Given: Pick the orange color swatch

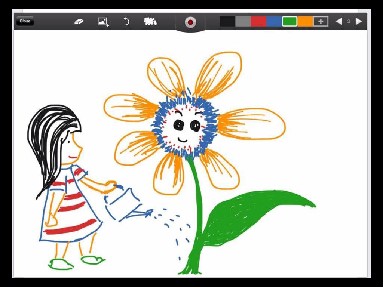Looking at the screenshot, I should 305,21.
